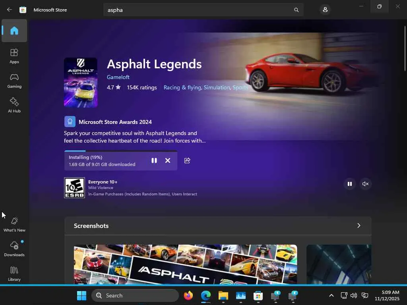Click the Asphalt Legends app icon
Screen dimensions: 407x305
[81, 83]
